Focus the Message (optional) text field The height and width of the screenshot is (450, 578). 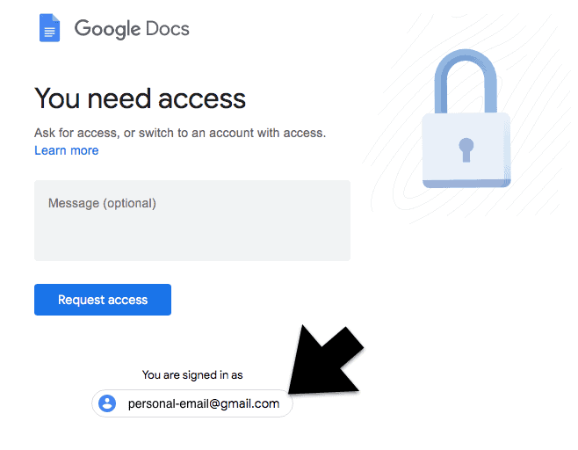[x=192, y=221]
